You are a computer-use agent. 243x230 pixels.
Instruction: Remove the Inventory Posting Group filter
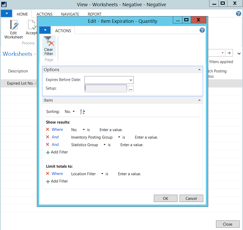point(48,137)
